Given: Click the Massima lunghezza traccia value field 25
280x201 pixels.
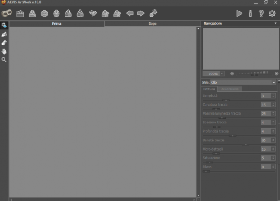Looking at the screenshot, I should pyautogui.click(x=266, y=113).
